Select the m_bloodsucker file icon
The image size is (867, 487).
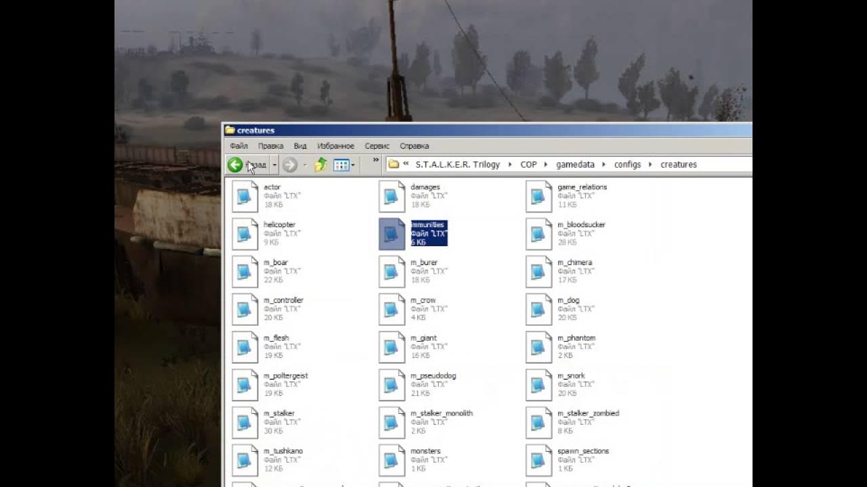tap(538, 234)
